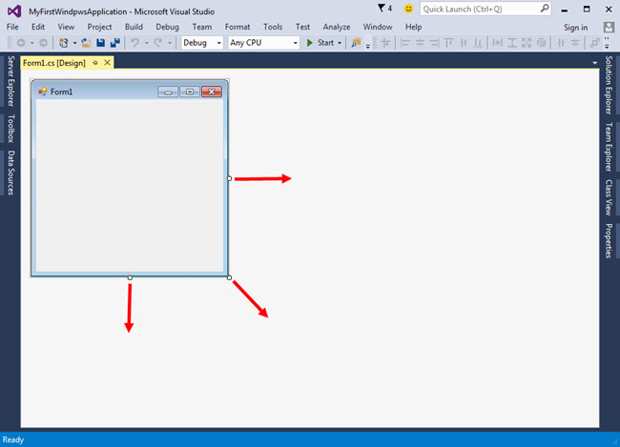Open the Build menu
Screen dimensions: 620x447
point(134,27)
